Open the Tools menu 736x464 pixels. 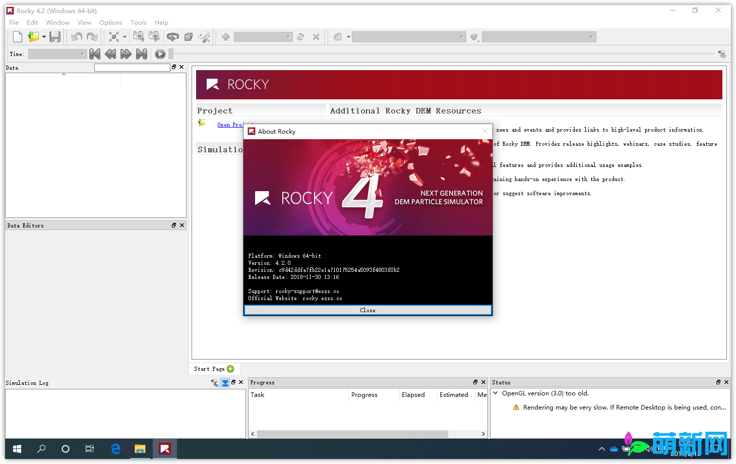click(x=138, y=22)
